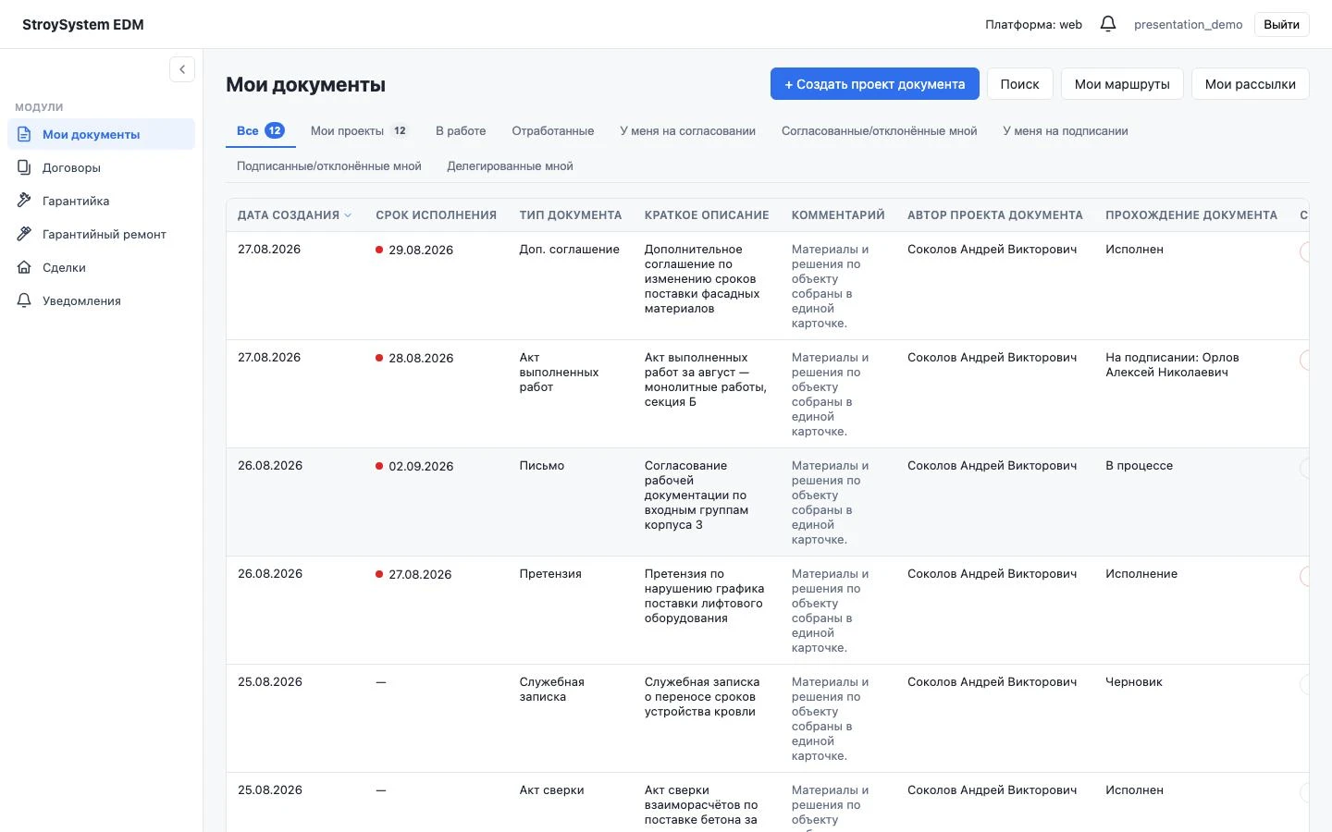
Task: Click the Договоры sidebar icon
Action: pos(25,167)
